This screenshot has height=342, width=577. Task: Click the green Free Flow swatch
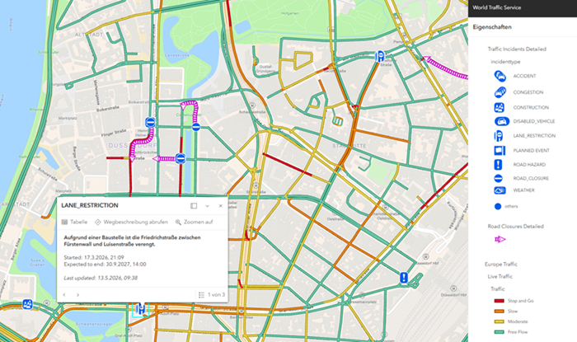499,332
